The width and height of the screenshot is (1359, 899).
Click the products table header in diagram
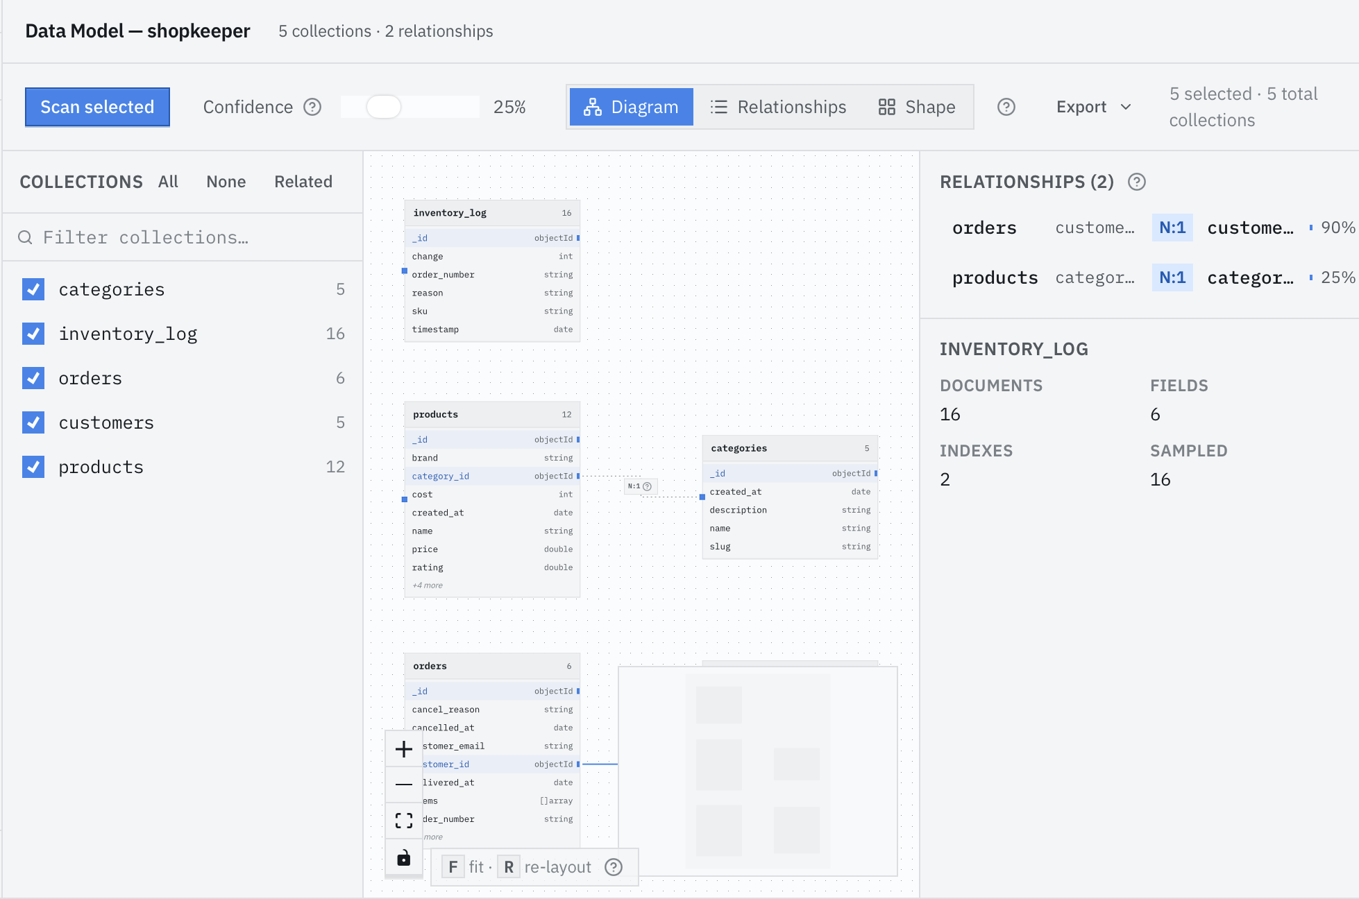(x=492, y=415)
